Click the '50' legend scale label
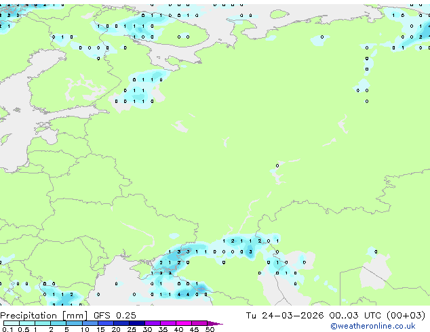This screenshot has width=430, height=332. 210,329
